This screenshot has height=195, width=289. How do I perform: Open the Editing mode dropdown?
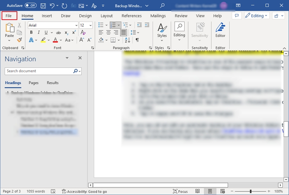pos(257,16)
